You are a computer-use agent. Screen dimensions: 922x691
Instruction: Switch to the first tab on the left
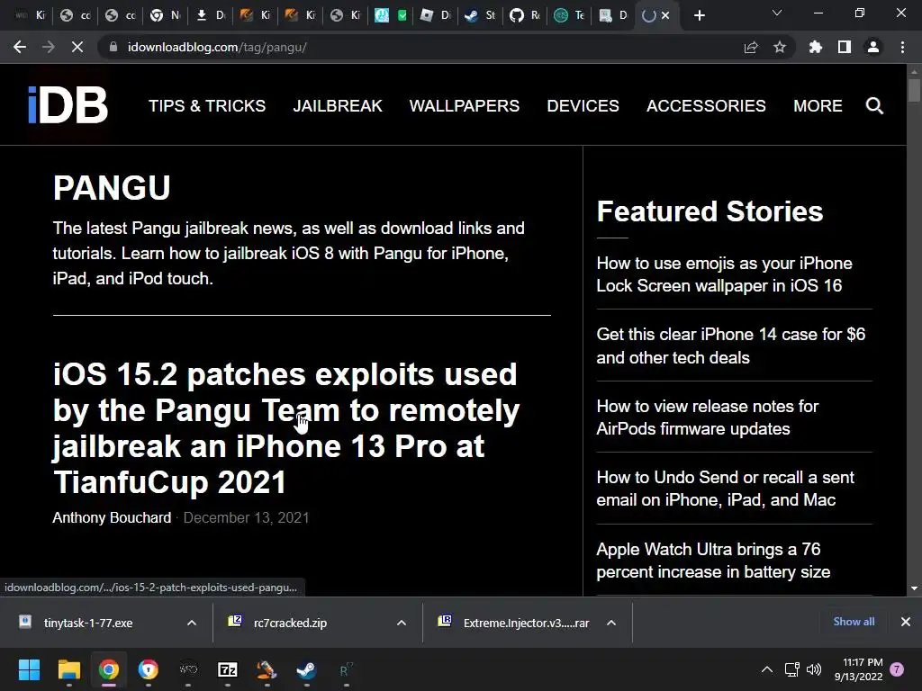[30, 15]
